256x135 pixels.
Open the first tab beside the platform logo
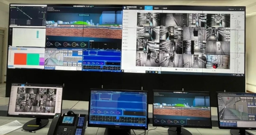pos(141,8)
